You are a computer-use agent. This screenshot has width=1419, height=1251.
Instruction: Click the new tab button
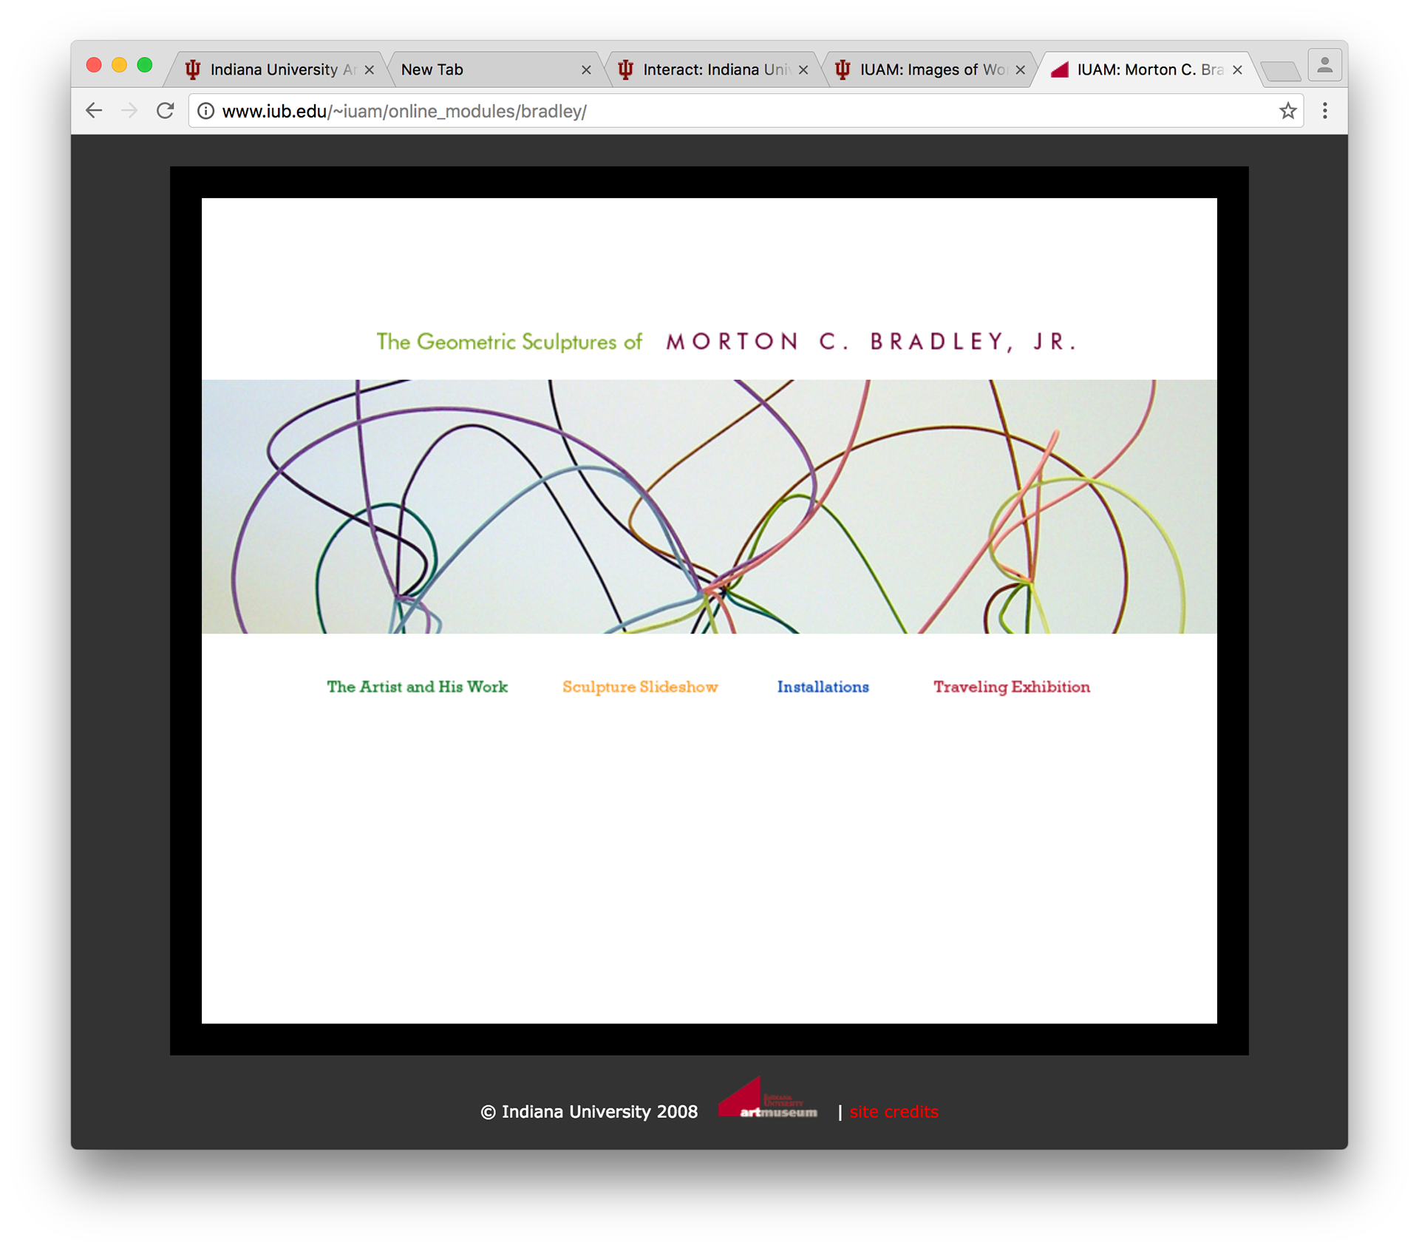pyautogui.click(x=1281, y=71)
